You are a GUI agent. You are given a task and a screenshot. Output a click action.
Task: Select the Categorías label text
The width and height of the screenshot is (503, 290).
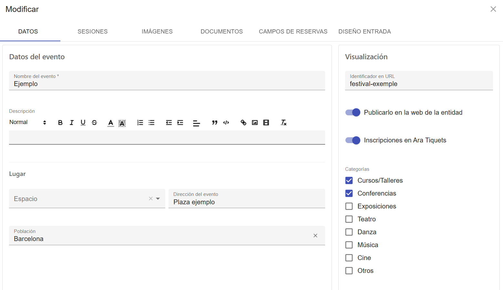pyautogui.click(x=357, y=169)
